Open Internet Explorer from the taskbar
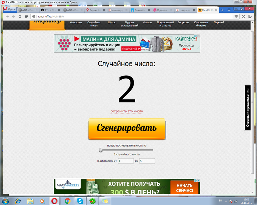Screen dimensions: 257x205 tap(17, 201)
